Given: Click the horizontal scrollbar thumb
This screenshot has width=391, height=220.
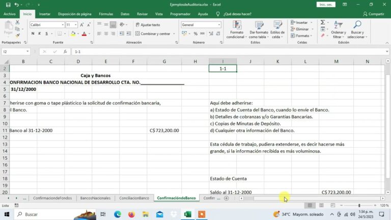Looking at the screenshot, I should click(317, 198).
